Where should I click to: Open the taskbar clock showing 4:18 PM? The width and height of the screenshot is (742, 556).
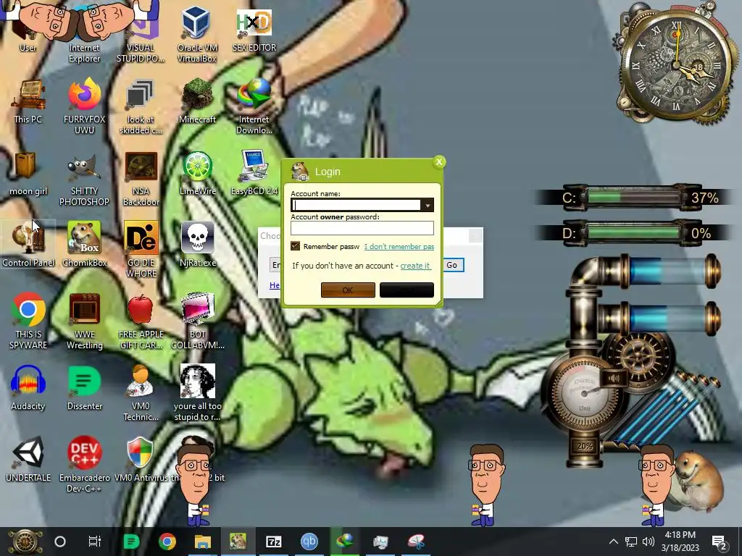tap(680, 542)
